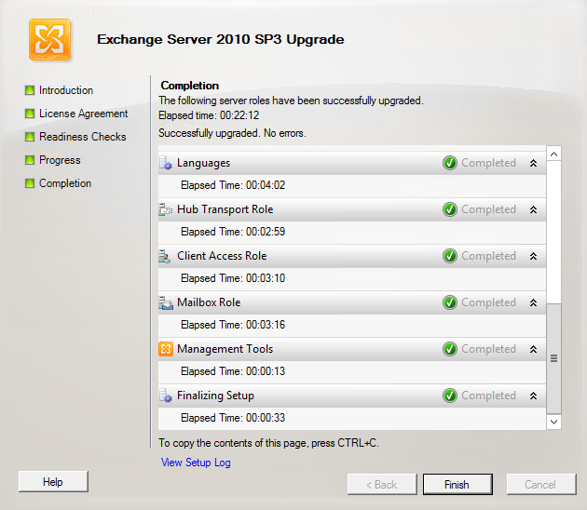Click green check icon for Hub Transport Role
The height and width of the screenshot is (510, 587).
coord(450,209)
